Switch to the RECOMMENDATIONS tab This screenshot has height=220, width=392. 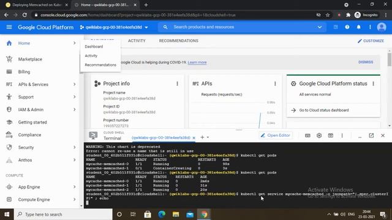178,41
